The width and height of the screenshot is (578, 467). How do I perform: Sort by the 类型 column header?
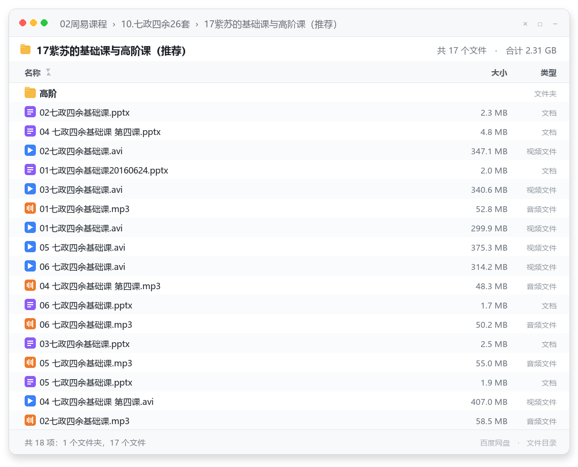point(549,73)
